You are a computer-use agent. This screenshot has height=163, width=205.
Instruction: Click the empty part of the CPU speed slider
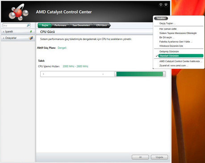point(77,74)
